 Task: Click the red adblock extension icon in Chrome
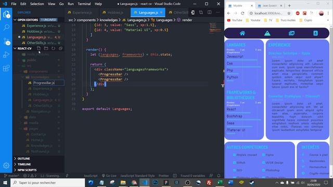click(x=298, y=13)
